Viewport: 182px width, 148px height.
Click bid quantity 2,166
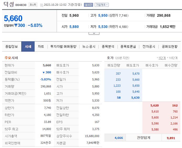174,123
